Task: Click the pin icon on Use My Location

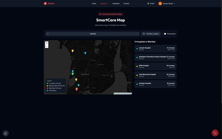Action: 144,34
